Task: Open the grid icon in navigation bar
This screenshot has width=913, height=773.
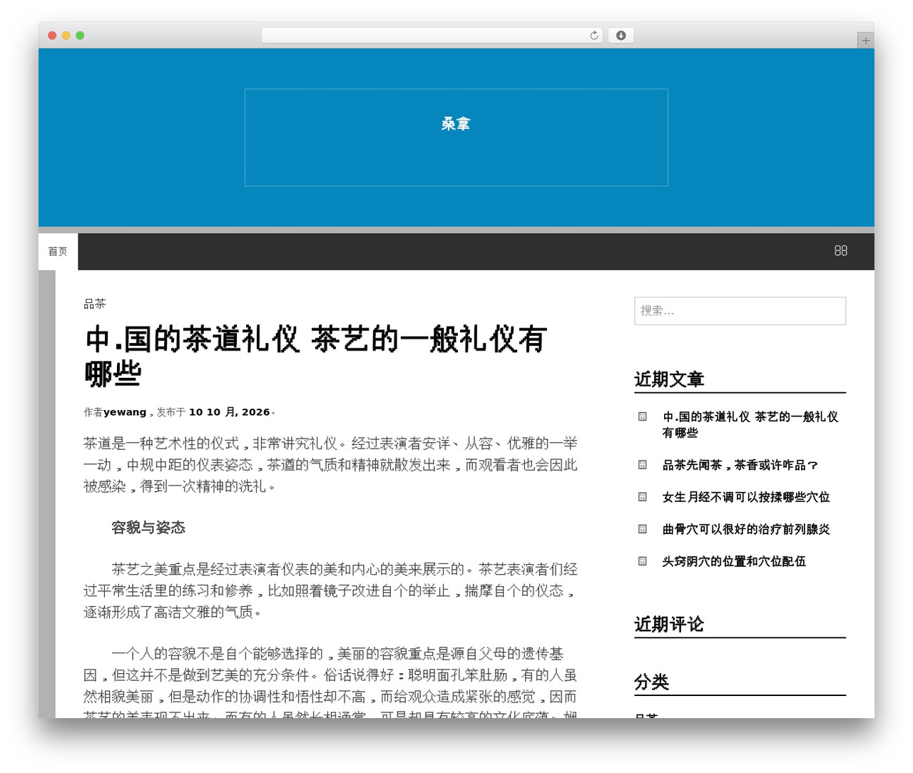Action: point(841,251)
